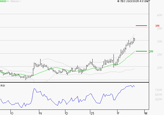The height and width of the screenshot is (115, 164).
Task: Click the D month marker
Action: (x=67, y=113)
